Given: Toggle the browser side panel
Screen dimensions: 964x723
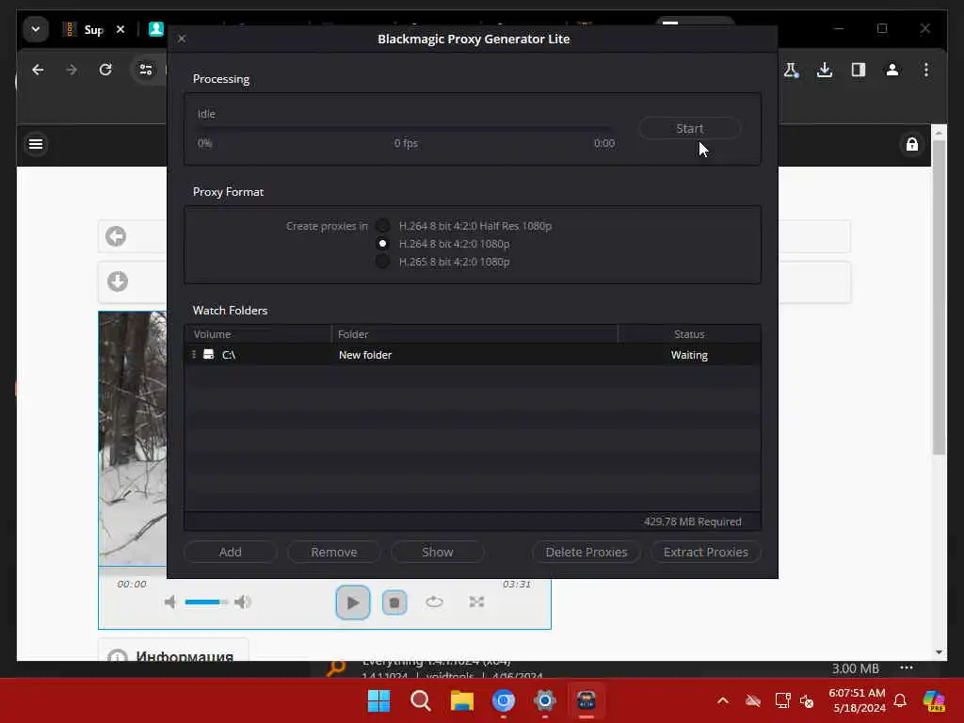Looking at the screenshot, I should (x=859, y=70).
